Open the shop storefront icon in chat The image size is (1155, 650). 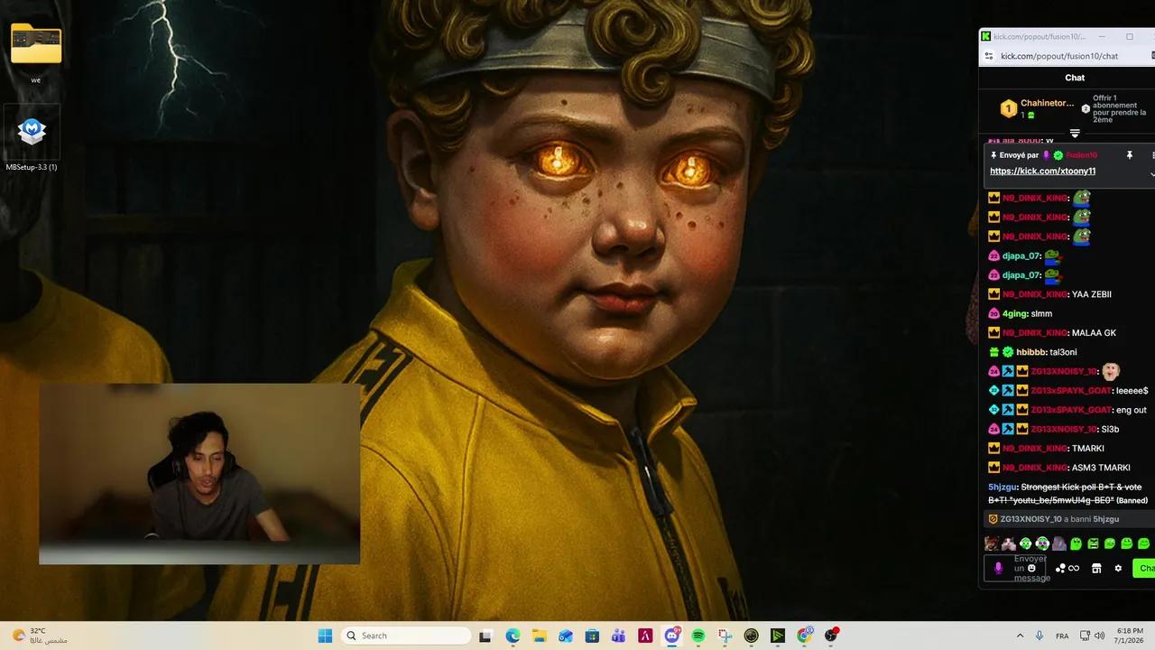[x=1096, y=569]
